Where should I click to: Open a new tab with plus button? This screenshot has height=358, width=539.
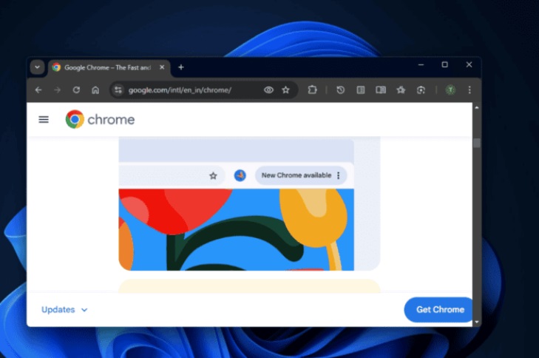(181, 67)
